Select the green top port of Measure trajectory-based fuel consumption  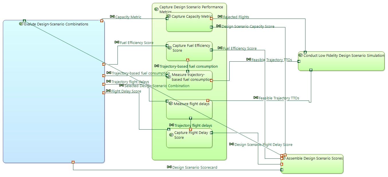pos(188,71)
